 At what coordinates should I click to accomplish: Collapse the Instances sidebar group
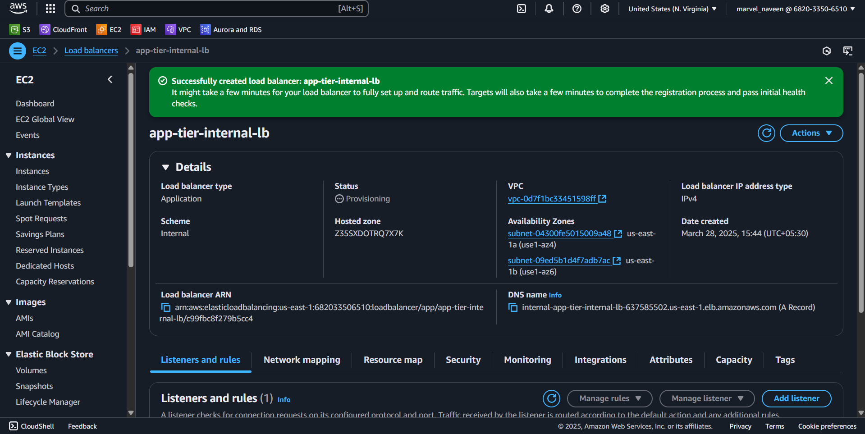pos(9,155)
